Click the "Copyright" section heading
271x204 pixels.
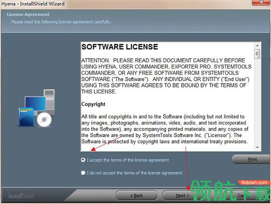tap(93, 104)
